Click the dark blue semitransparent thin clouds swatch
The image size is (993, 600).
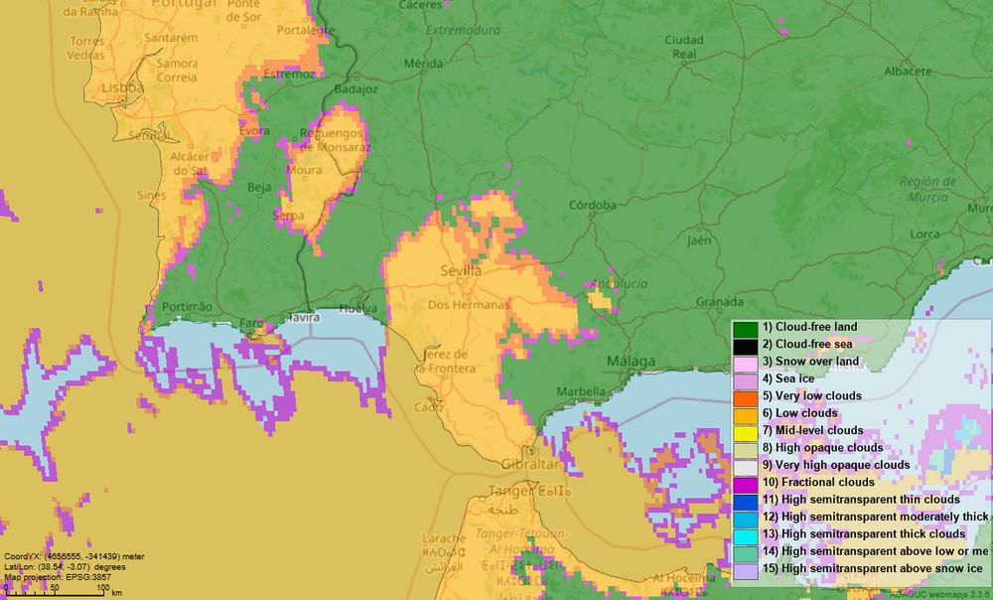(x=746, y=502)
